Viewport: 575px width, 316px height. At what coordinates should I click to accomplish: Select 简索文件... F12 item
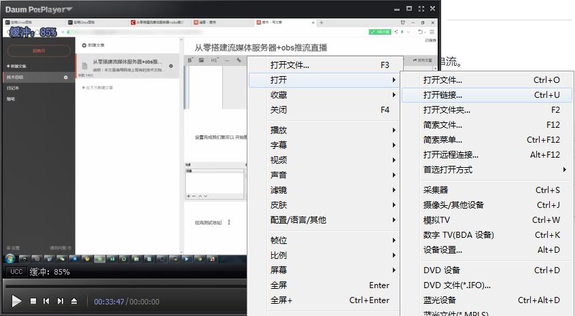(x=487, y=125)
